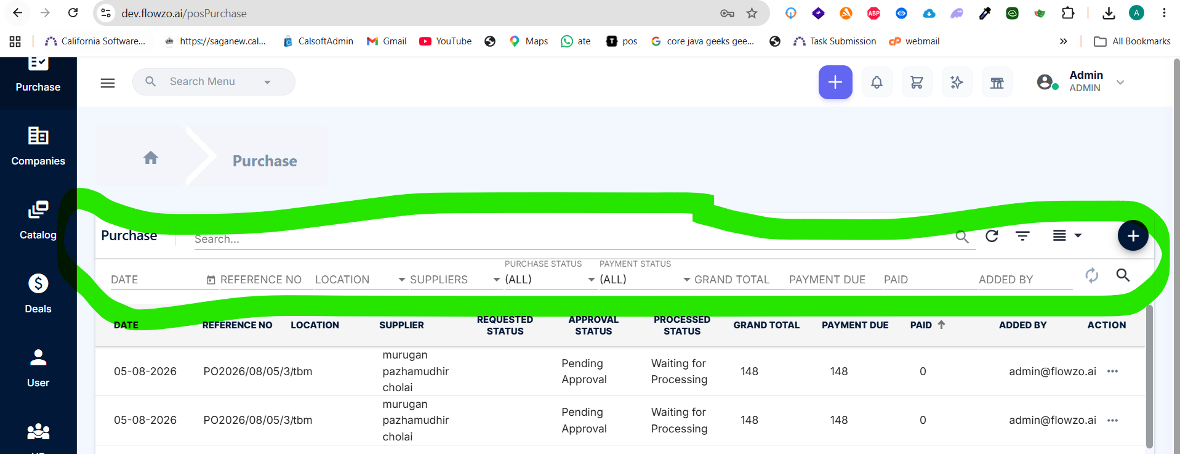Open the filter list icon
Image resolution: width=1180 pixels, height=454 pixels.
[x=1022, y=236]
